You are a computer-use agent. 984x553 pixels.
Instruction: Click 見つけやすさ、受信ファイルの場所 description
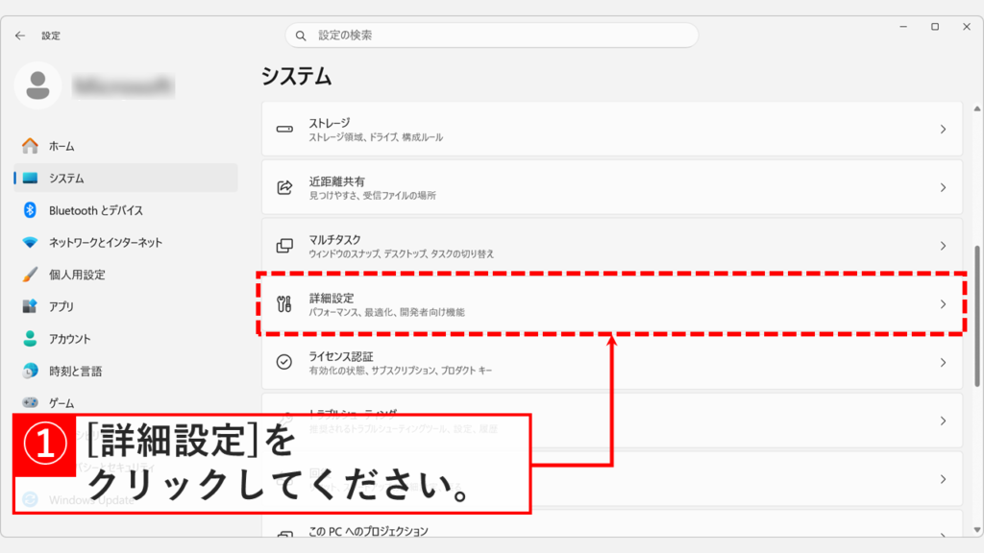(x=372, y=196)
